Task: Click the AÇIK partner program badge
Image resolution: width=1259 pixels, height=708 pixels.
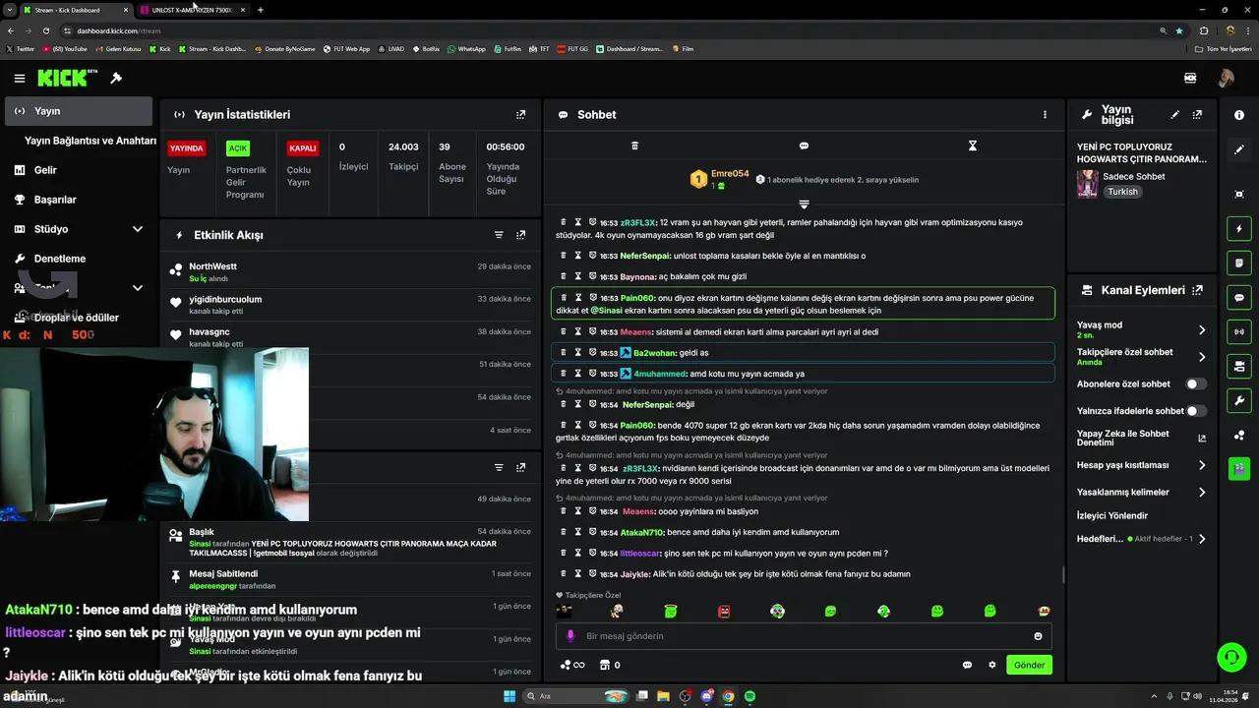Action: coord(238,148)
